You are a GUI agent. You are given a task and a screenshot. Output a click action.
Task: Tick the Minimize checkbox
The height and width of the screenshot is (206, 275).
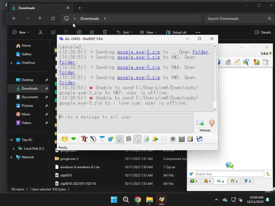197,130
